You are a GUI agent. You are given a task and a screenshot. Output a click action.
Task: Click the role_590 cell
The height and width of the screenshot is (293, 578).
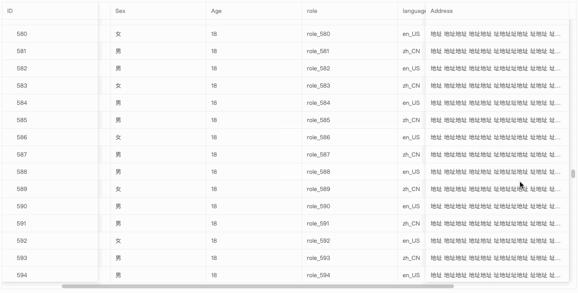[x=318, y=206]
